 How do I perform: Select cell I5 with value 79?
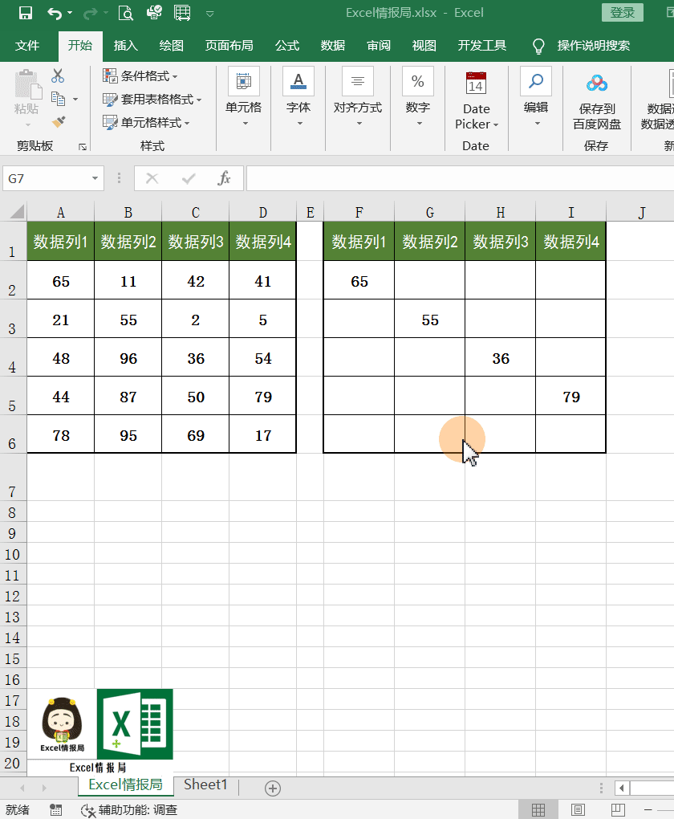click(570, 397)
